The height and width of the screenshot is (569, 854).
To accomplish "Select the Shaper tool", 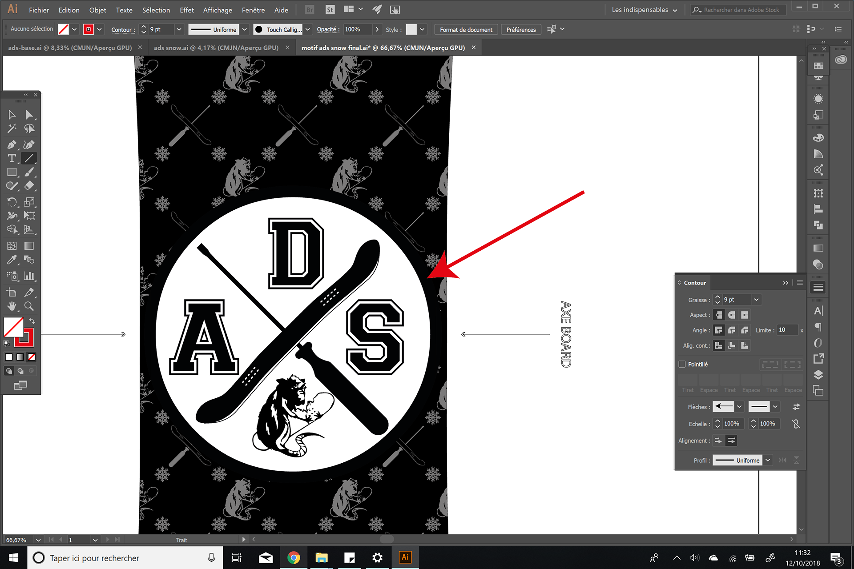I will [12, 186].
